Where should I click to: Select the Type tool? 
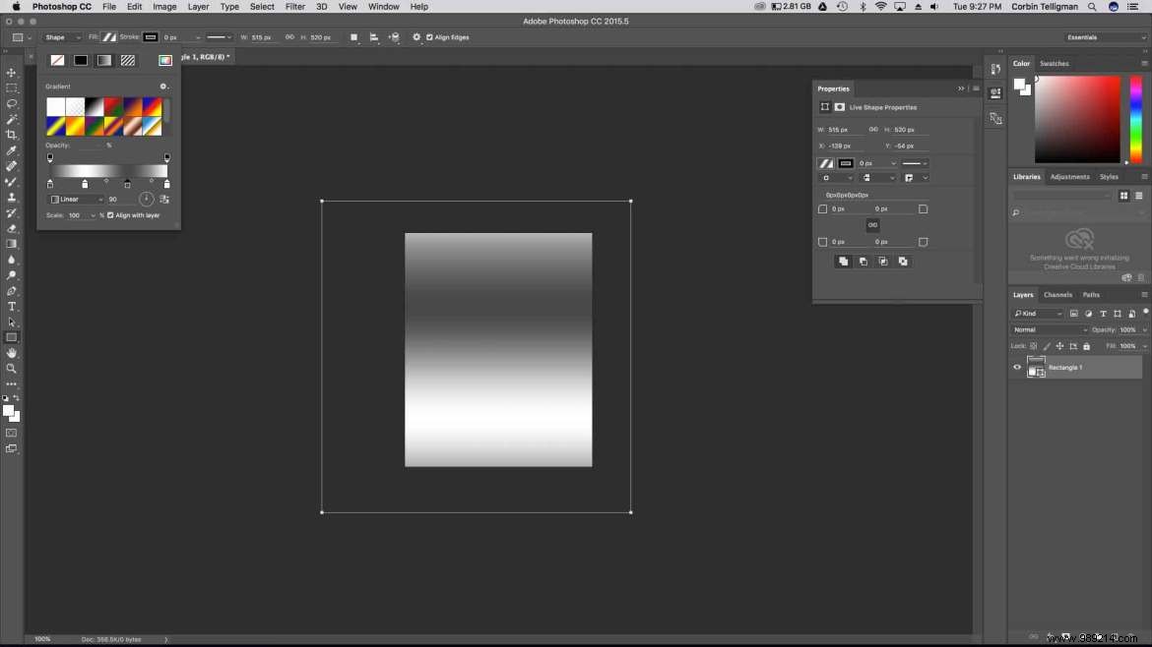12,306
